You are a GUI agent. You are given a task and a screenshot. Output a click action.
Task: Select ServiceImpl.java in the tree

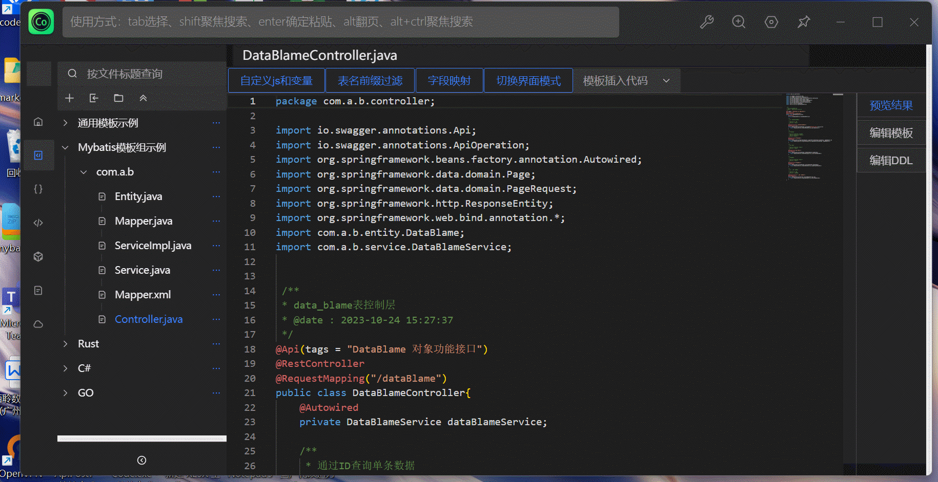(153, 246)
